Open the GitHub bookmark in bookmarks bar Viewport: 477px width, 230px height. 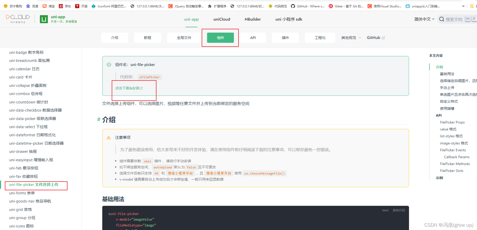308,6
